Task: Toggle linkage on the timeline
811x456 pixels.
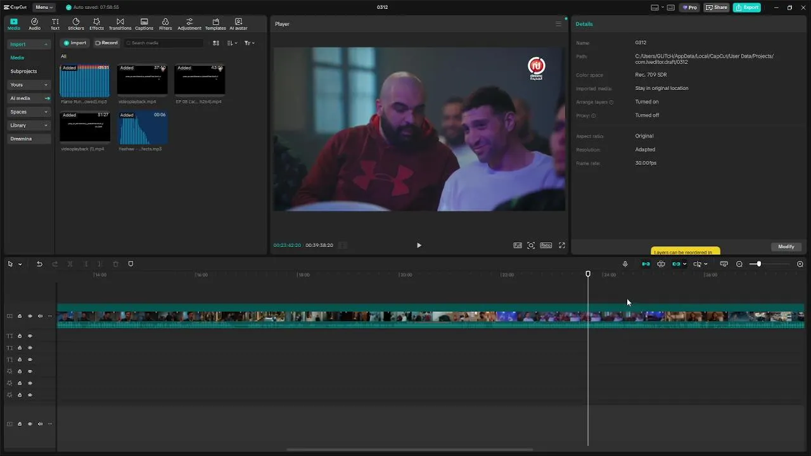Action: point(677,264)
